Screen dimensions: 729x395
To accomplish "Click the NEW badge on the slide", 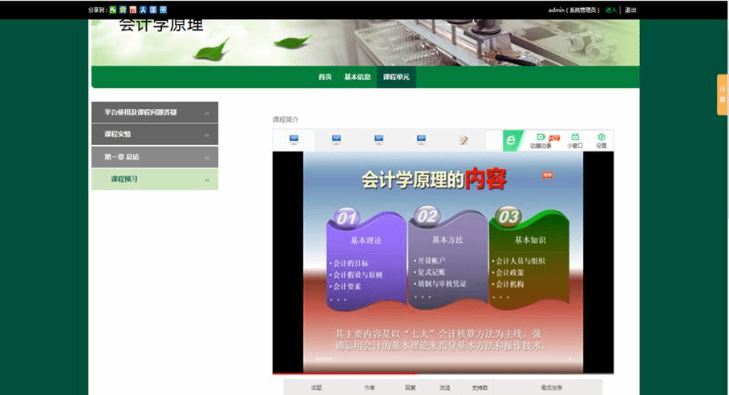I will (547, 175).
